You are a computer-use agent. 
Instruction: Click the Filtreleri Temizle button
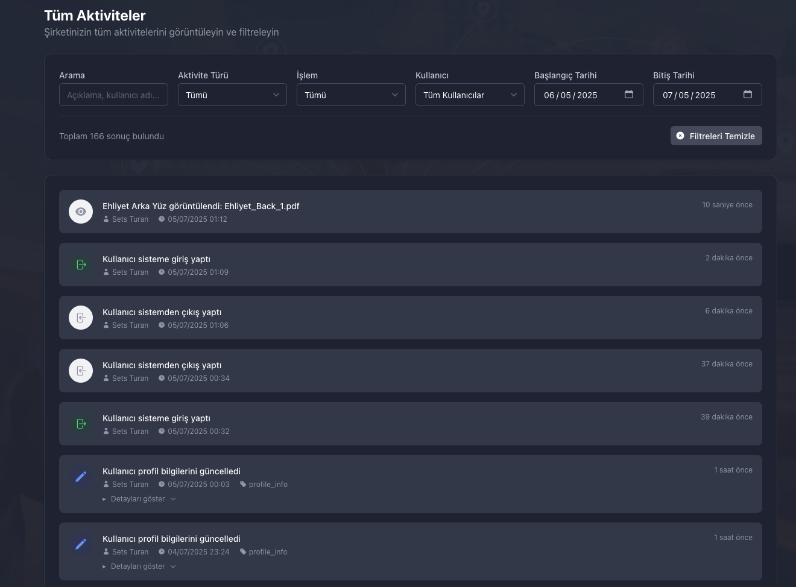(716, 136)
